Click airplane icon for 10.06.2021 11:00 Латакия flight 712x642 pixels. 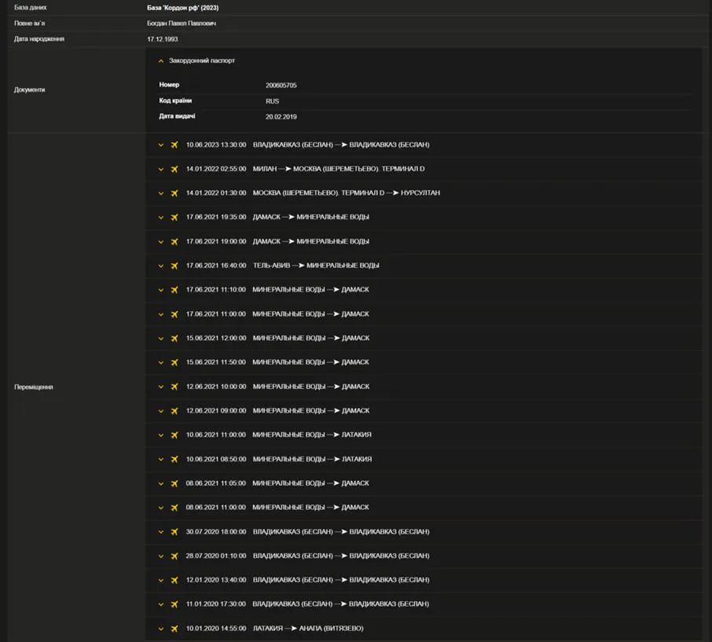[x=174, y=435]
